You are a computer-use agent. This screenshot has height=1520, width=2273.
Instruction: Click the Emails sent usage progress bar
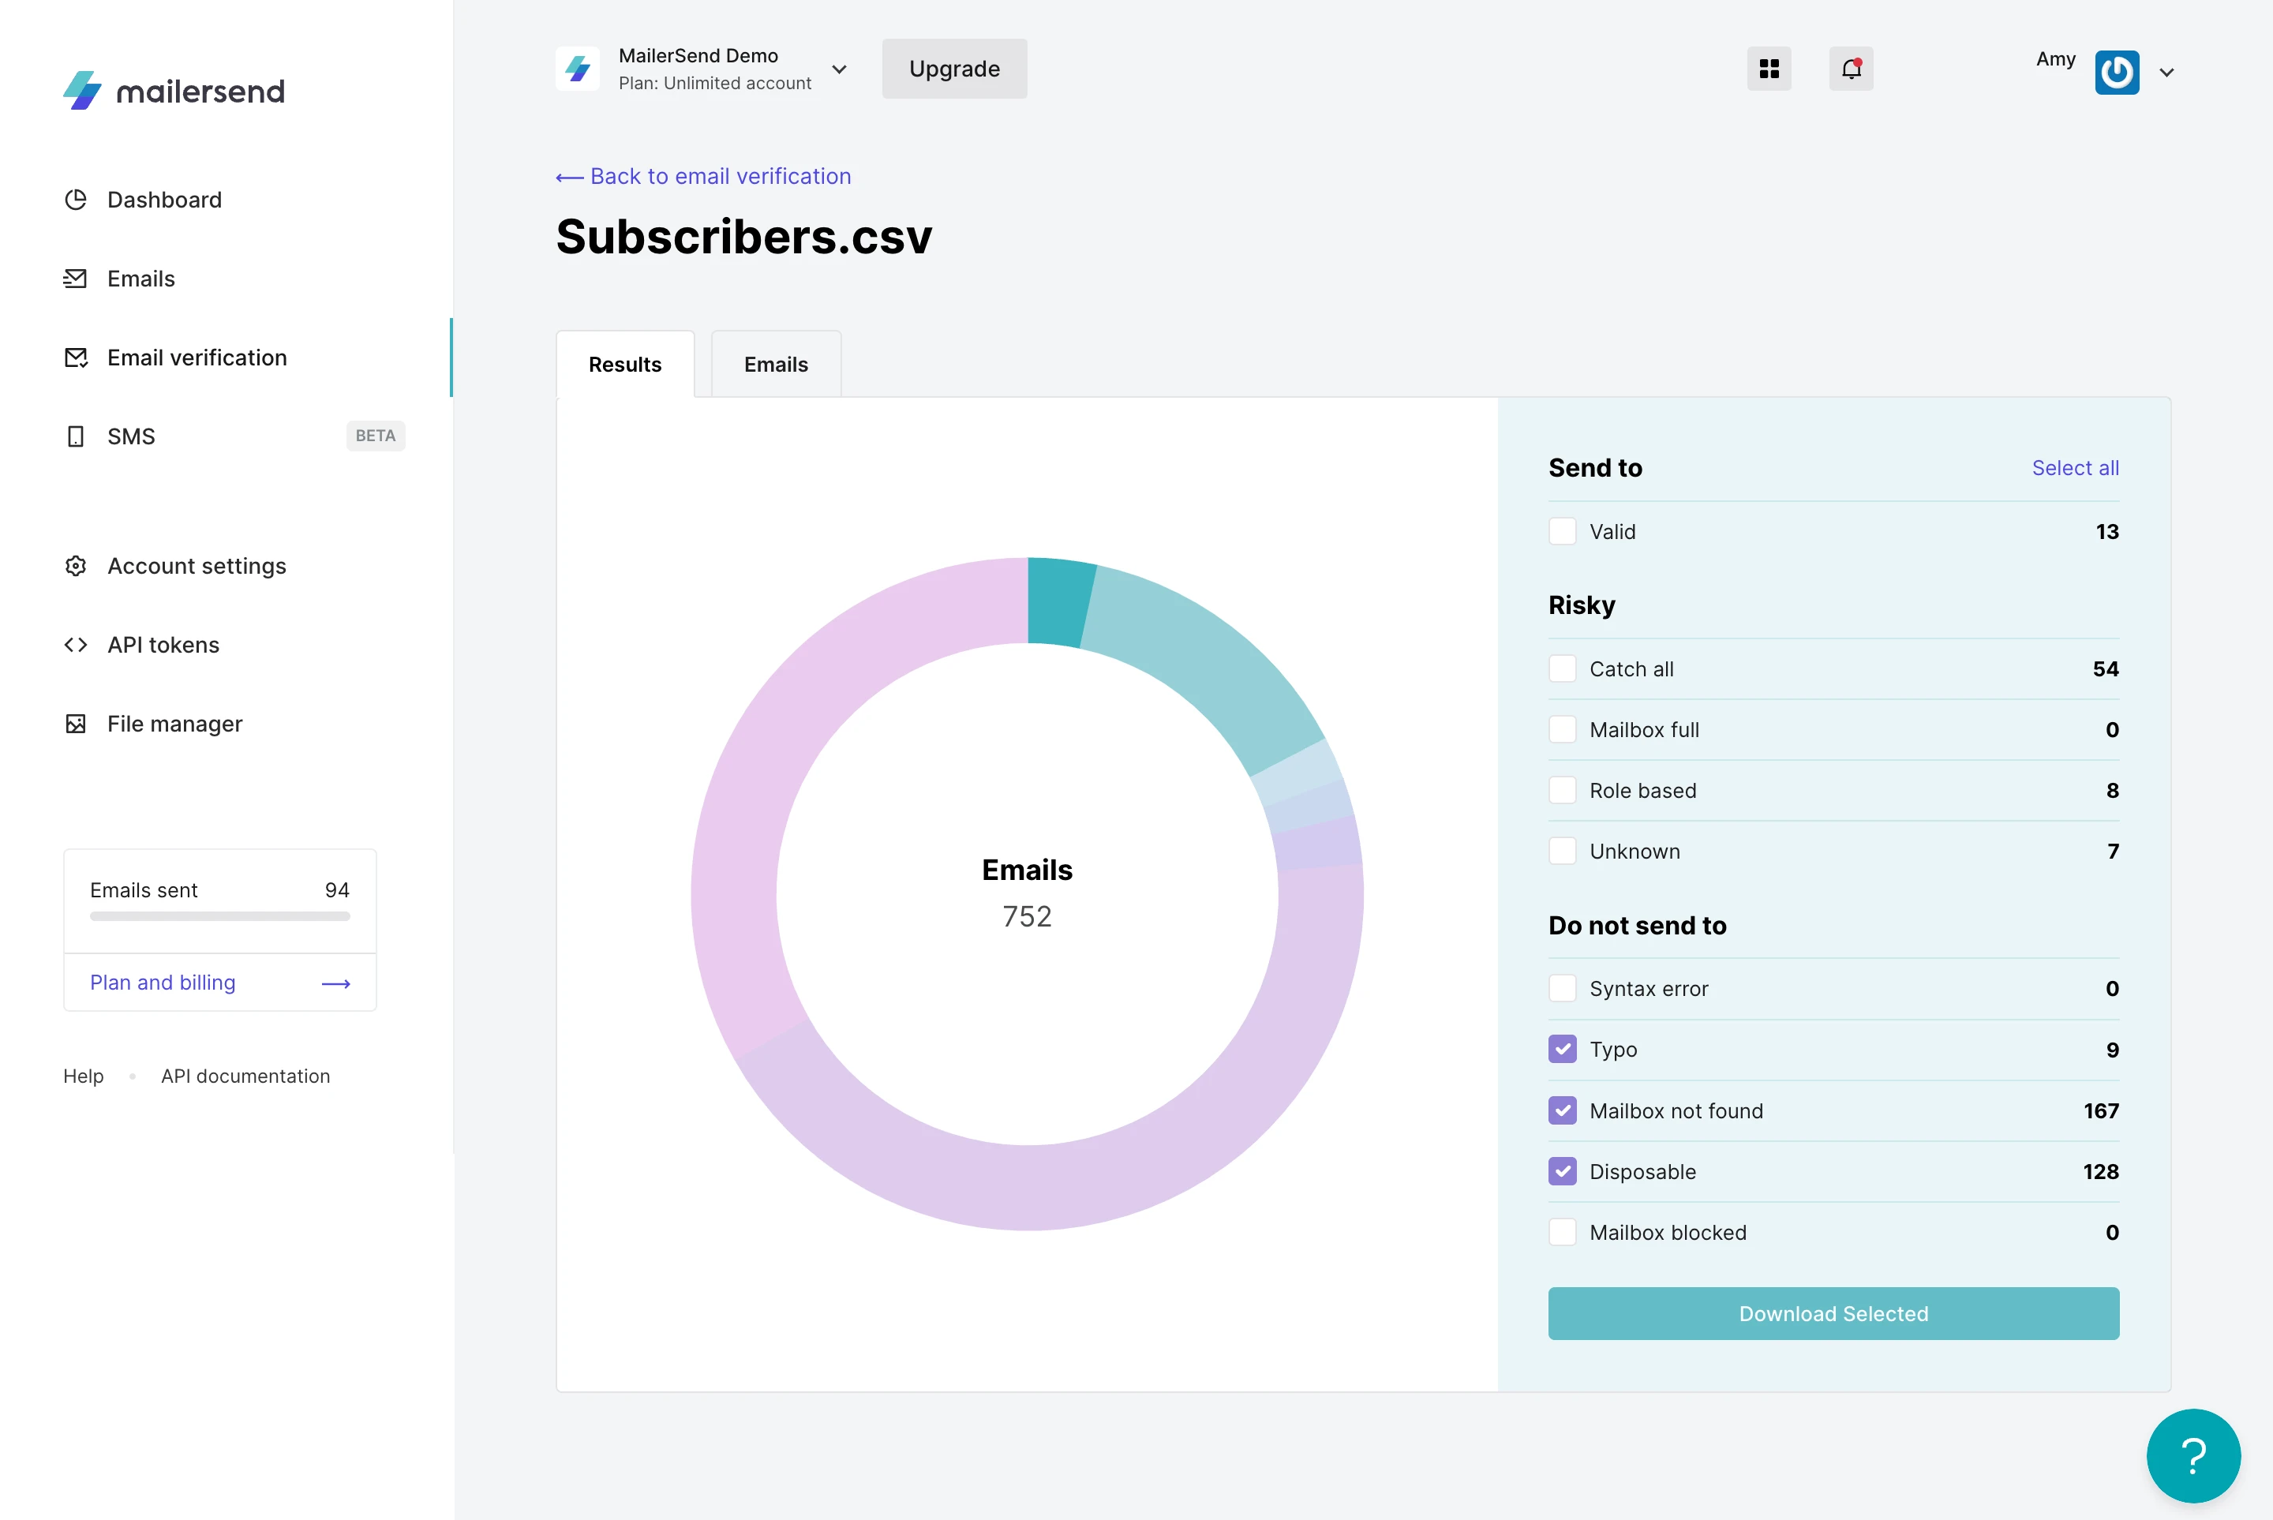220,916
